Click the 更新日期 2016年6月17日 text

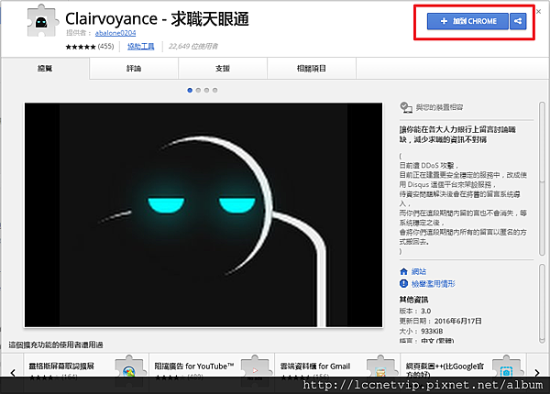(440, 321)
